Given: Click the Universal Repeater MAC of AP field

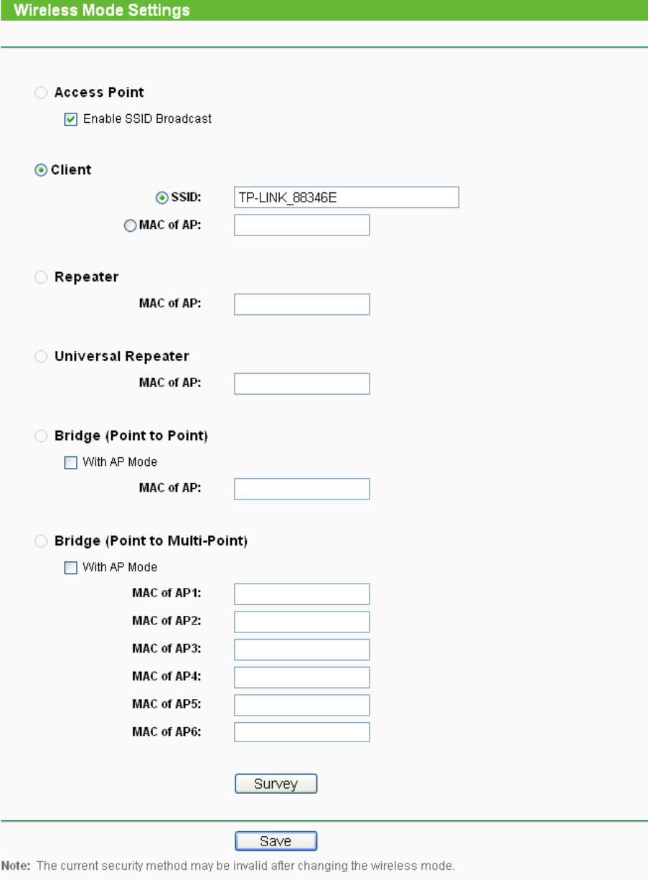Looking at the screenshot, I should (x=301, y=384).
